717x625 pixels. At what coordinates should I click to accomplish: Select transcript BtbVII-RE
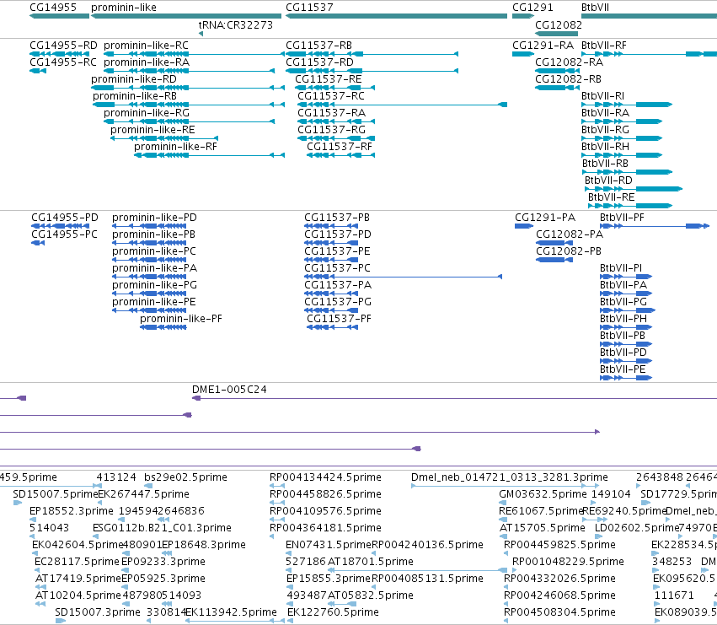tap(612, 197)
